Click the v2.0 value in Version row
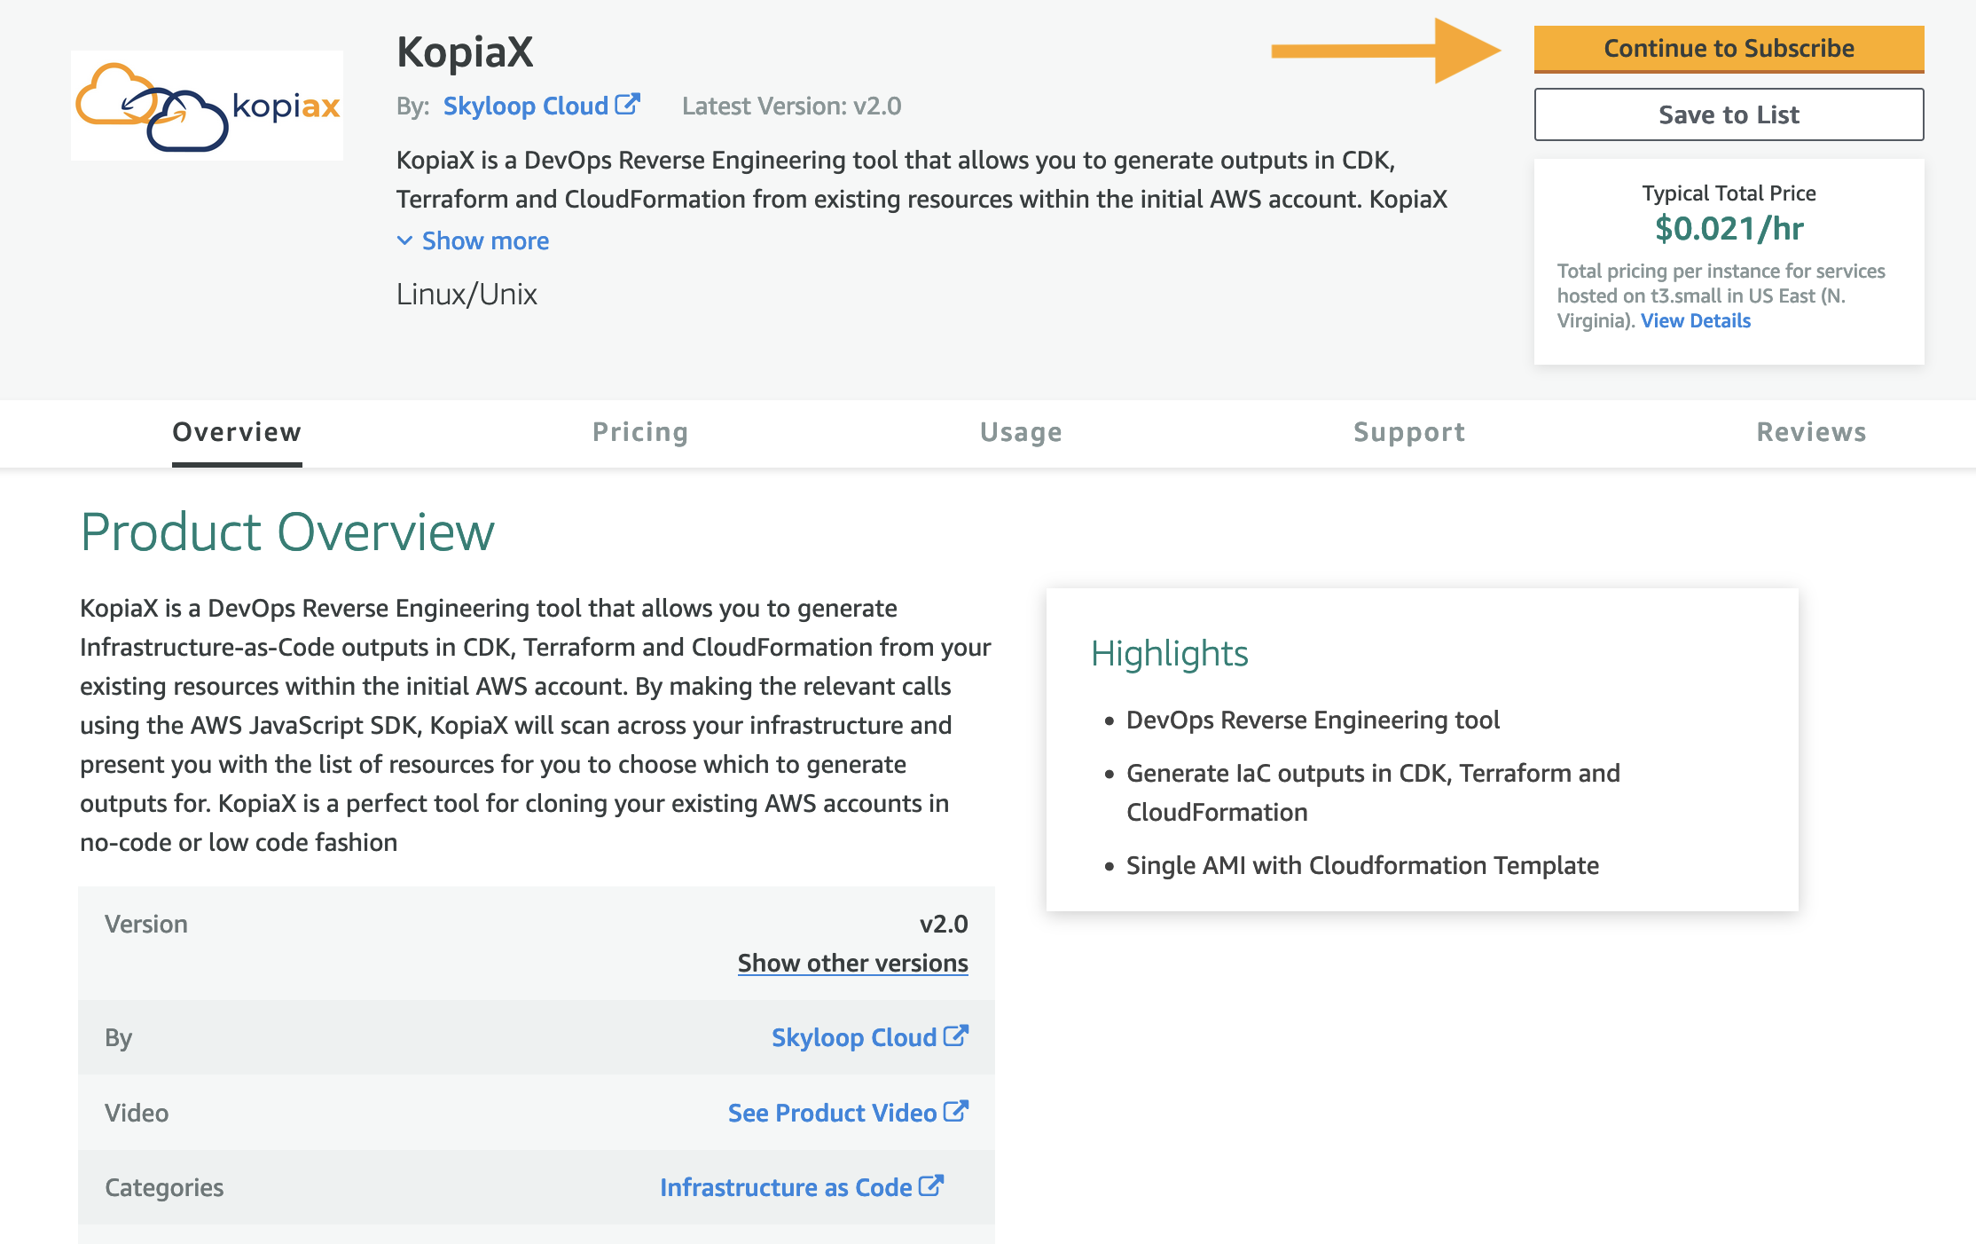Viewport: 1976px width, 1244px height. [x=944, y=924]
